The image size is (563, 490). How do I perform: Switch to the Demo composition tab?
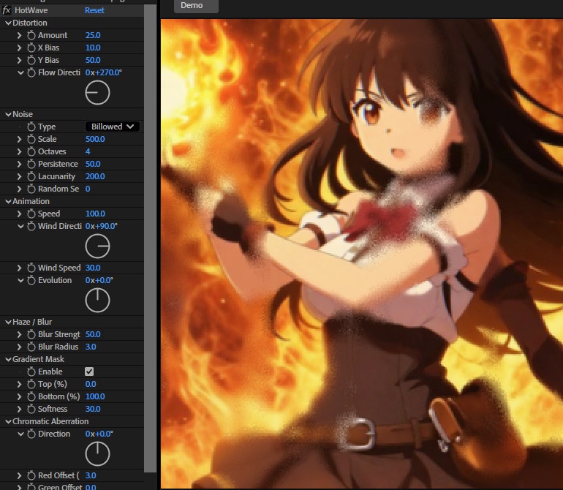[196, 6]
